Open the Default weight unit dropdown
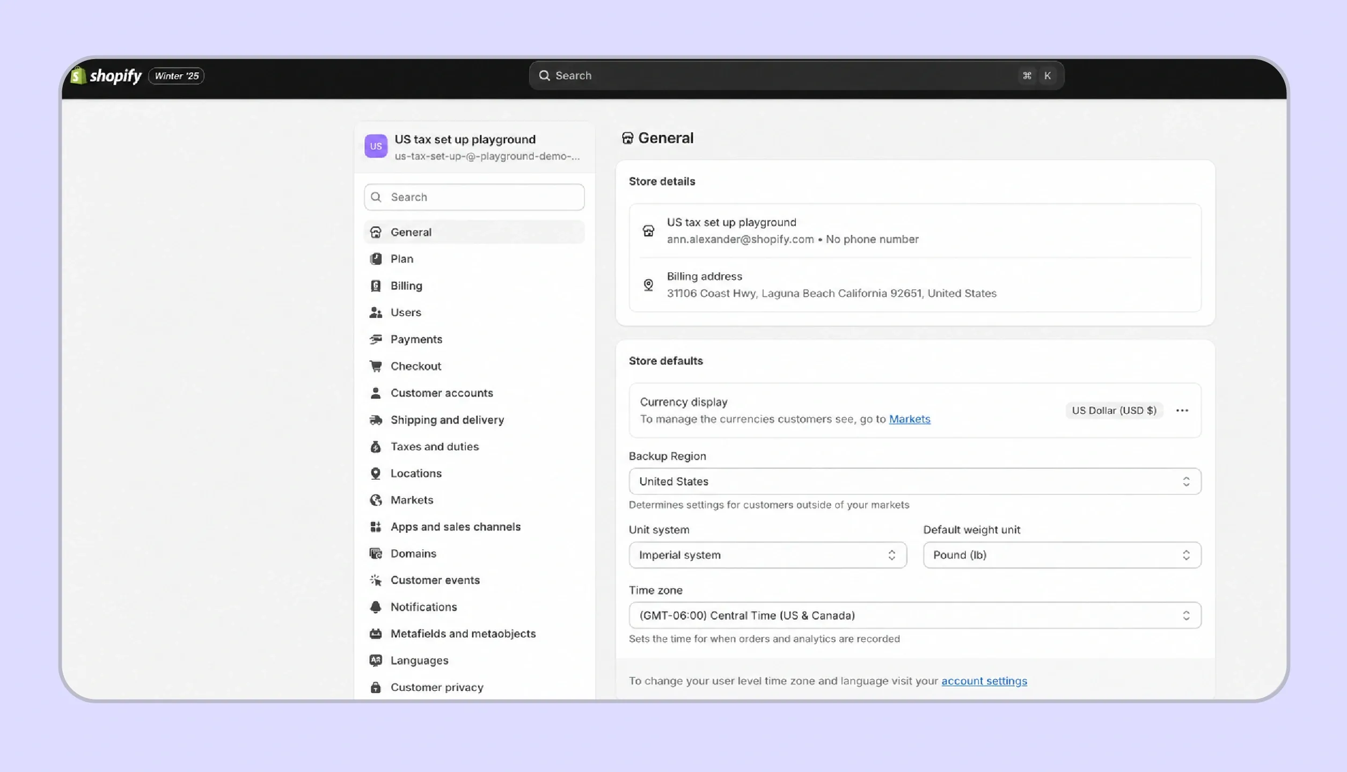Screen dimensions: 1347x772 (1062, 555)
